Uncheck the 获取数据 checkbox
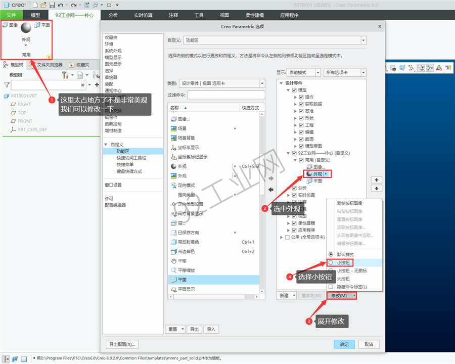The width and height of the screenshot is (455, 364). [x=301, y=104]
